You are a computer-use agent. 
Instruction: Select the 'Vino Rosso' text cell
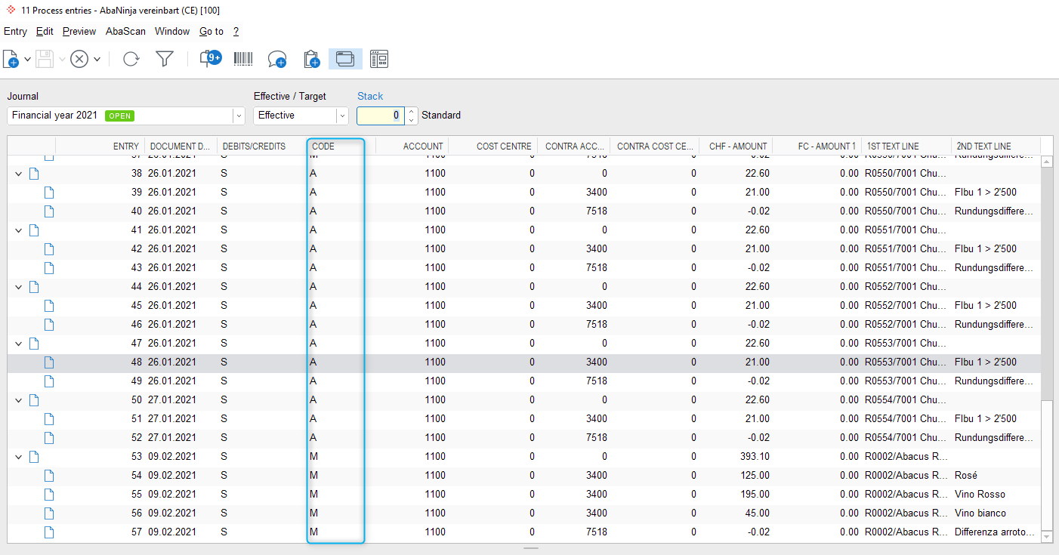(996, 495)
